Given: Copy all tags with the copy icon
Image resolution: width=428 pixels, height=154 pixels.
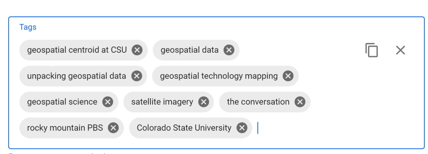Looking at the screenshot, I should 371,50.
